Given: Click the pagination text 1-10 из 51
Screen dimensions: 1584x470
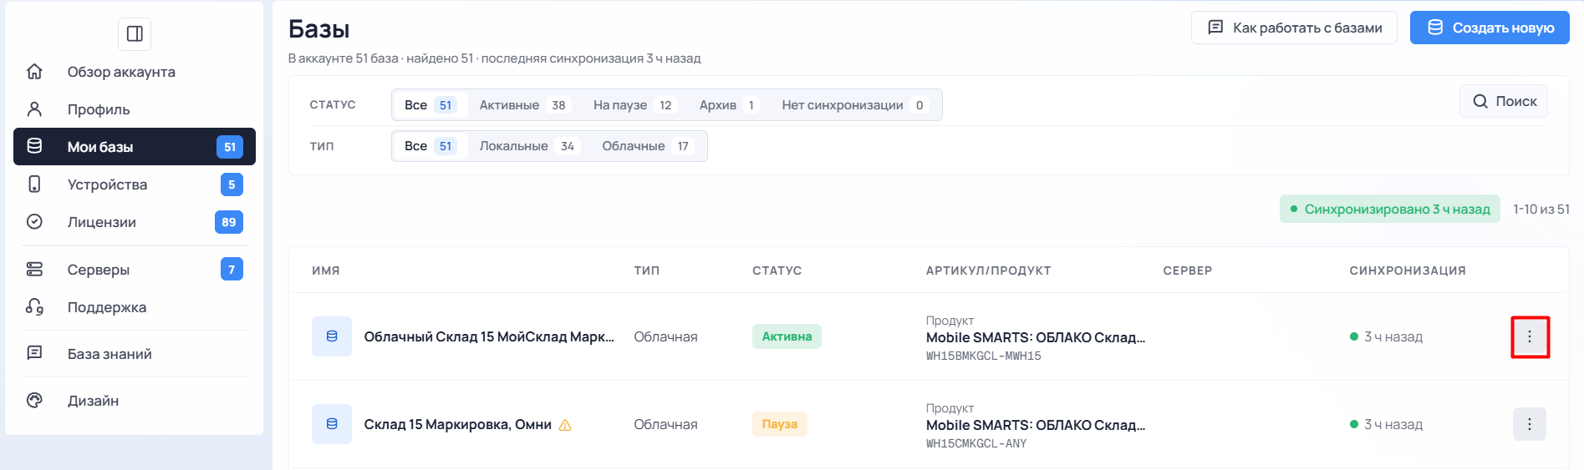Looking at the screenshot, I should (x=1541, y=209).
